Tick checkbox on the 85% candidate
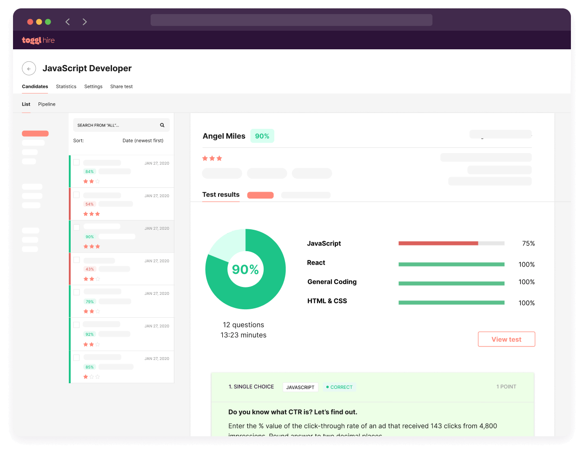Image resolution: width=583 pixels, height=453 pixels. tap(76, 358)
